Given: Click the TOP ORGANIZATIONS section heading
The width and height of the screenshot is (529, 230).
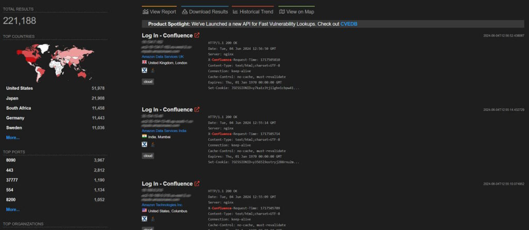Looking at the screenshot, I should [x=23, y=224].
